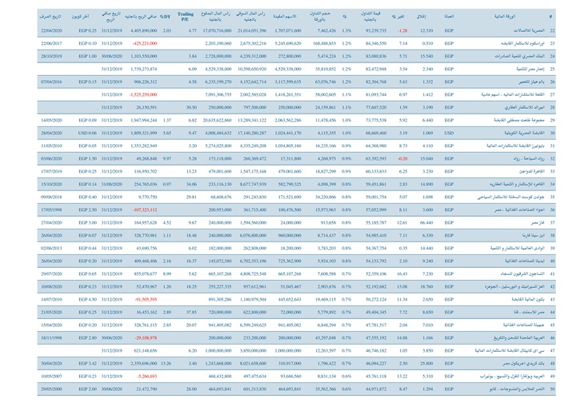576x407 pixels.
Task: Click the P/E value '28.00'
Action: 191,389
